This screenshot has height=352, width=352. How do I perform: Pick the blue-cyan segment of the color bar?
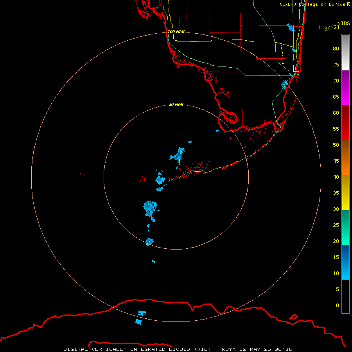point(345,262)
